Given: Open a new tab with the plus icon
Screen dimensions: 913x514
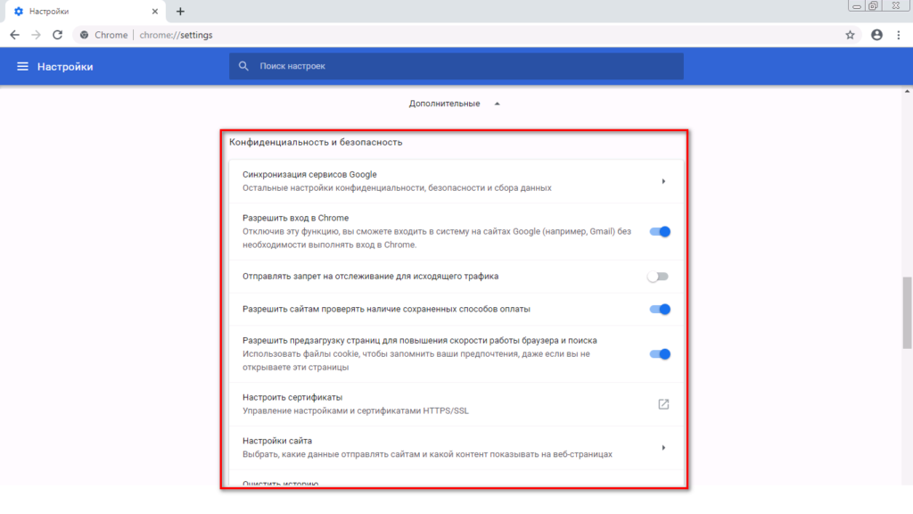Looking at the screenshot, I should coord(180,11).
